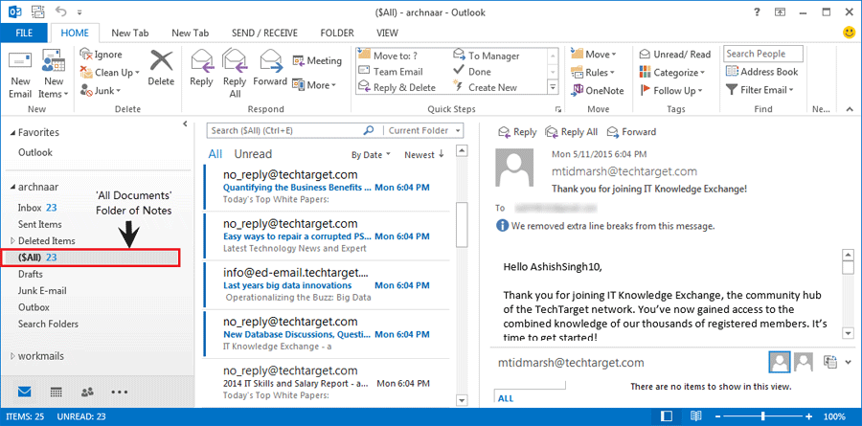Expand the More respond options

[x=314, y=85]
